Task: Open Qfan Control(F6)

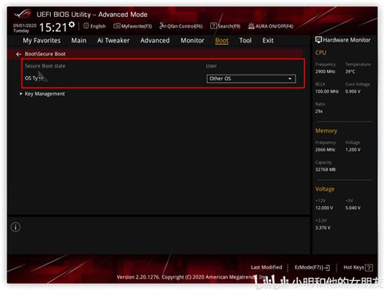Action: tap(181, 26)
